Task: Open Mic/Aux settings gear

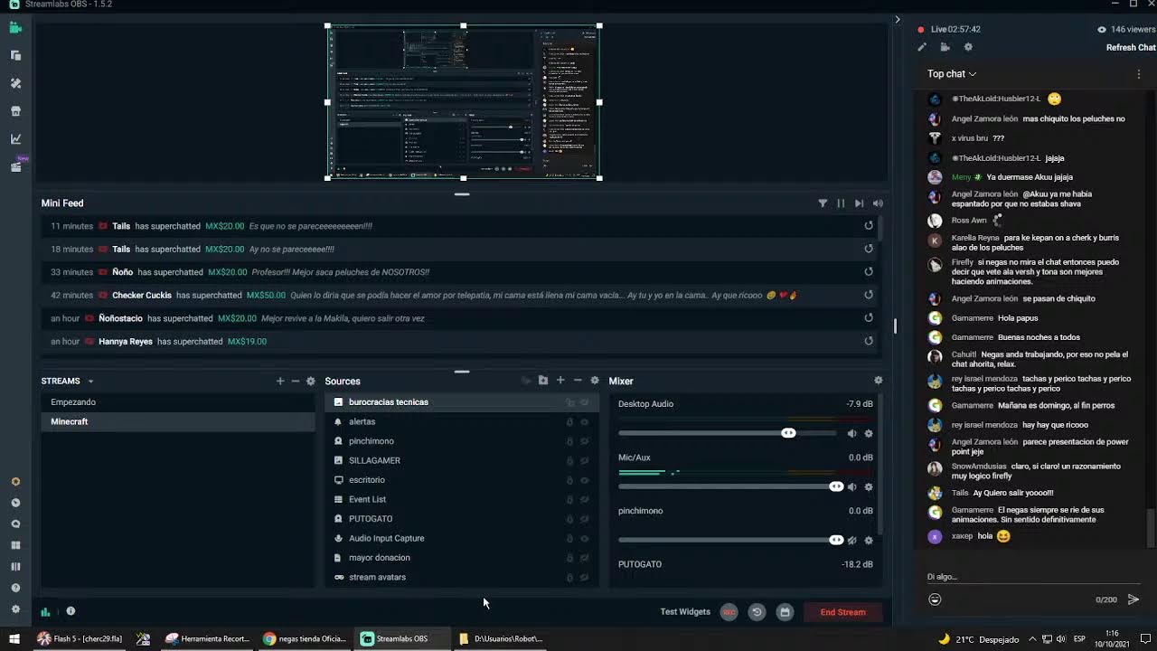Action: pos(869,486)
